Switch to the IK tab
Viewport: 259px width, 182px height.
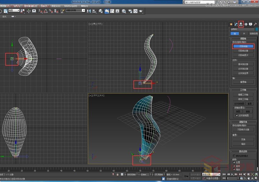244,34
